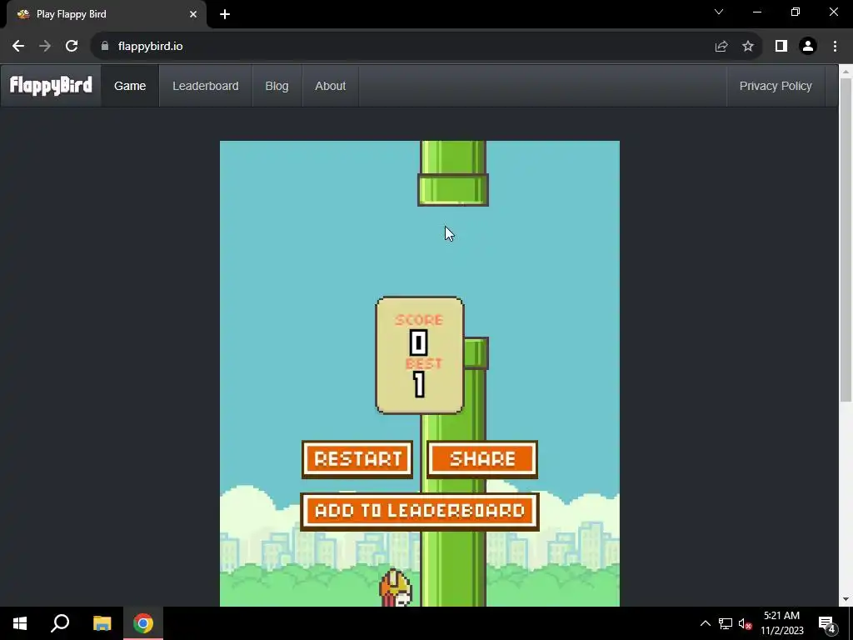853x640 pixels.
Task: Open muted volume tray icon
Action: (745, 623)
